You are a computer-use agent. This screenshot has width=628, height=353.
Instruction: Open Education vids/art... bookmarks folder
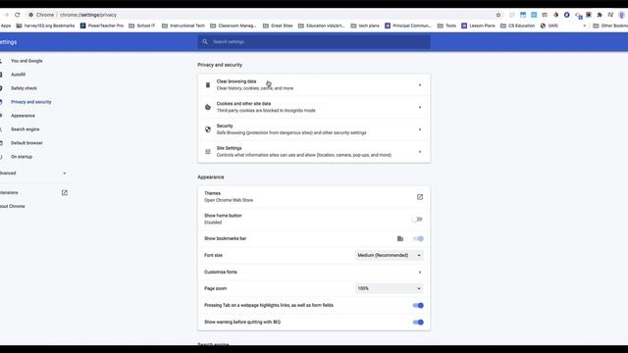[322, 25]
